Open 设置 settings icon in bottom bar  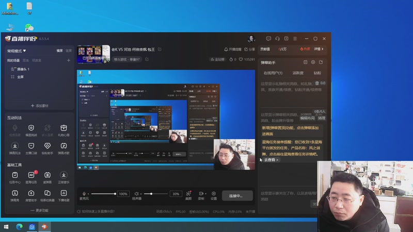coord(214,194)
